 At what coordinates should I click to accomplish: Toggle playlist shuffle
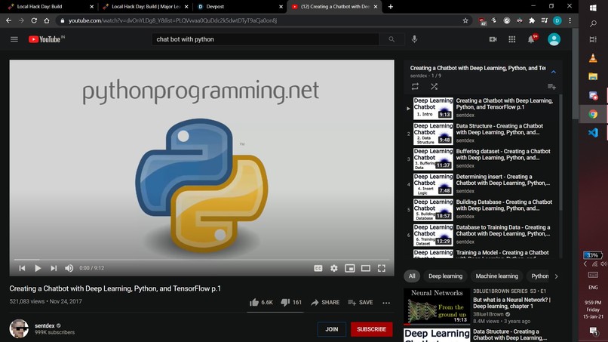point(434,87)
